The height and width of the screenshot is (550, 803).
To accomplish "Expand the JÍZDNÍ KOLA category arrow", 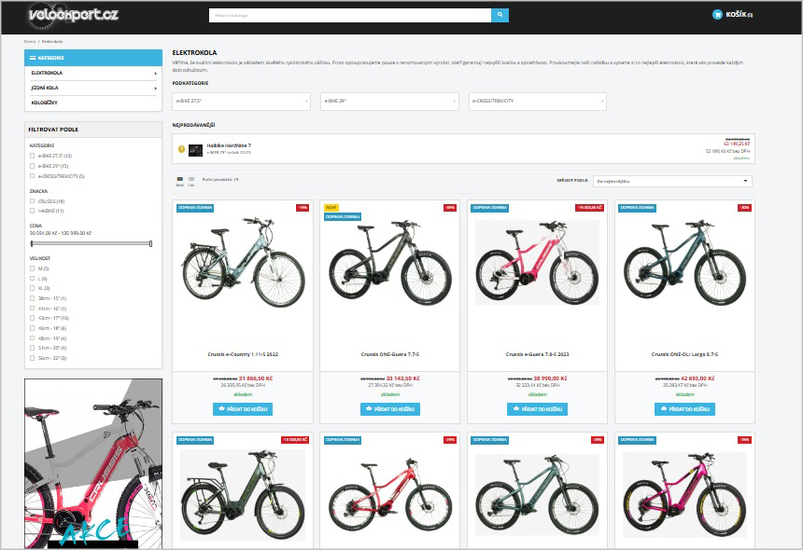I will 156,88.
